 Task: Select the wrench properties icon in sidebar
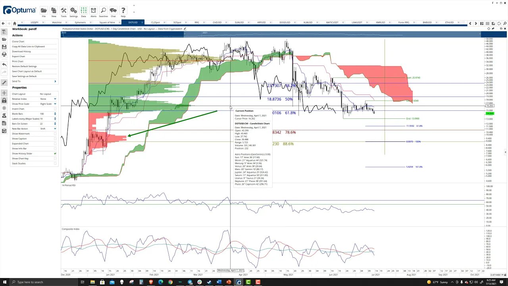(4, 83)
